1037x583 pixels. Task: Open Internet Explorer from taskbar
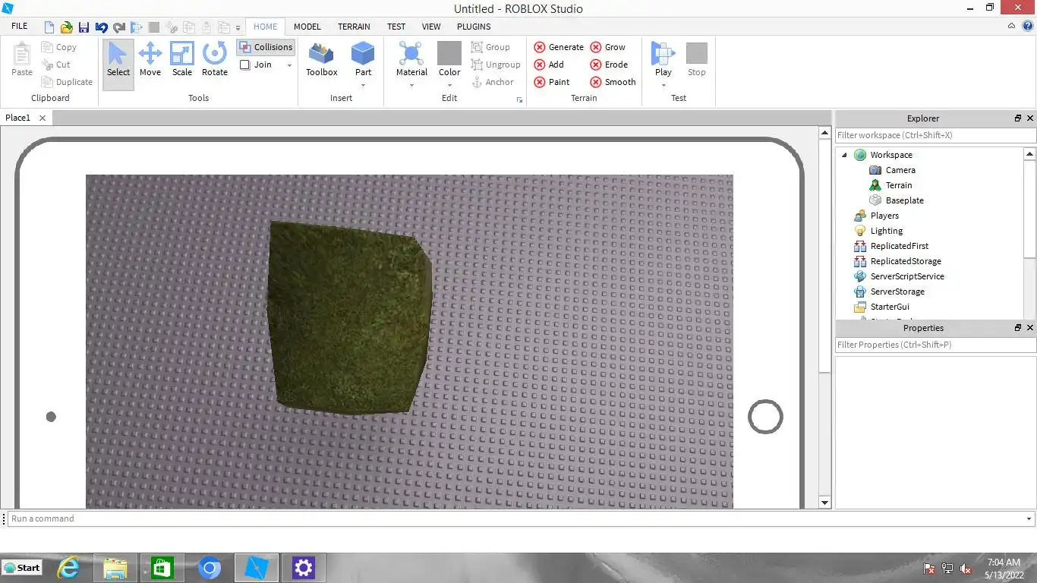pos(68,568)
